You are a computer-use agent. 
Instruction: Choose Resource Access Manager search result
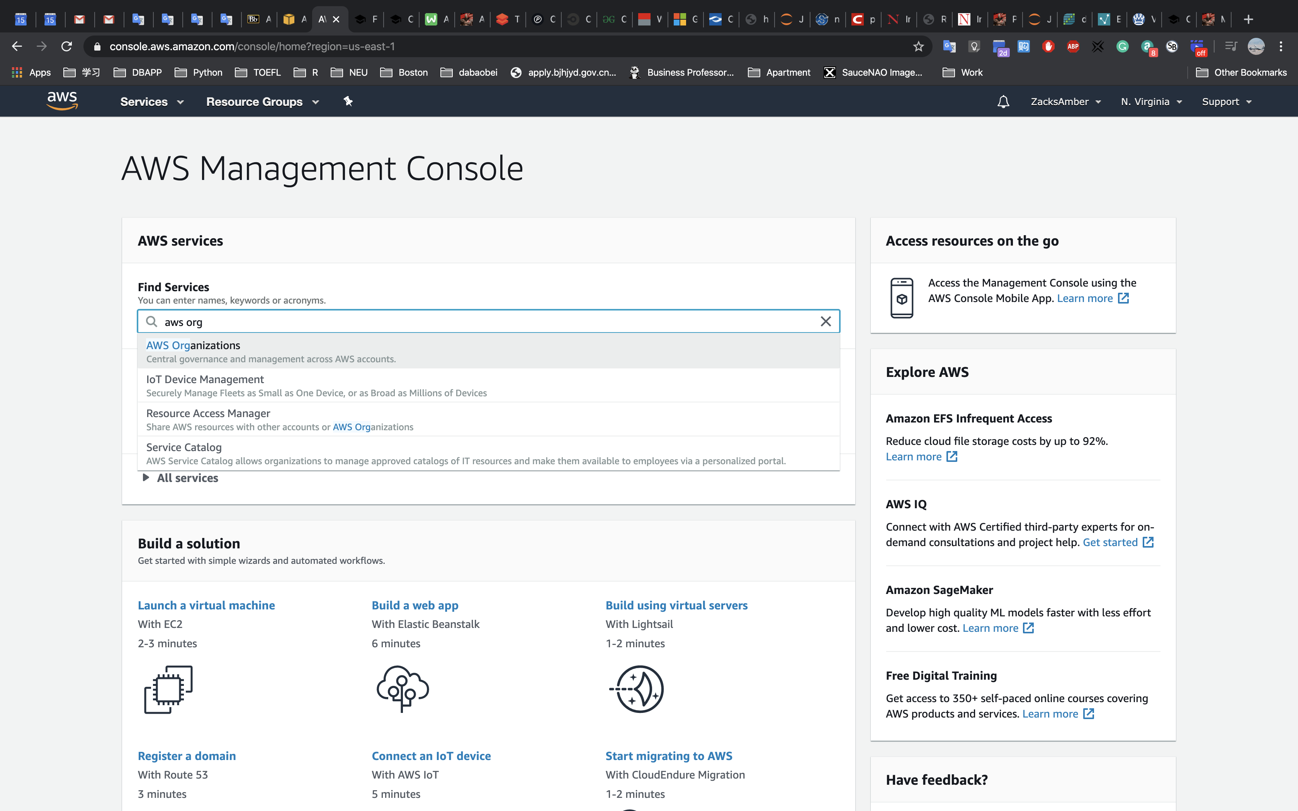point(208,414)
